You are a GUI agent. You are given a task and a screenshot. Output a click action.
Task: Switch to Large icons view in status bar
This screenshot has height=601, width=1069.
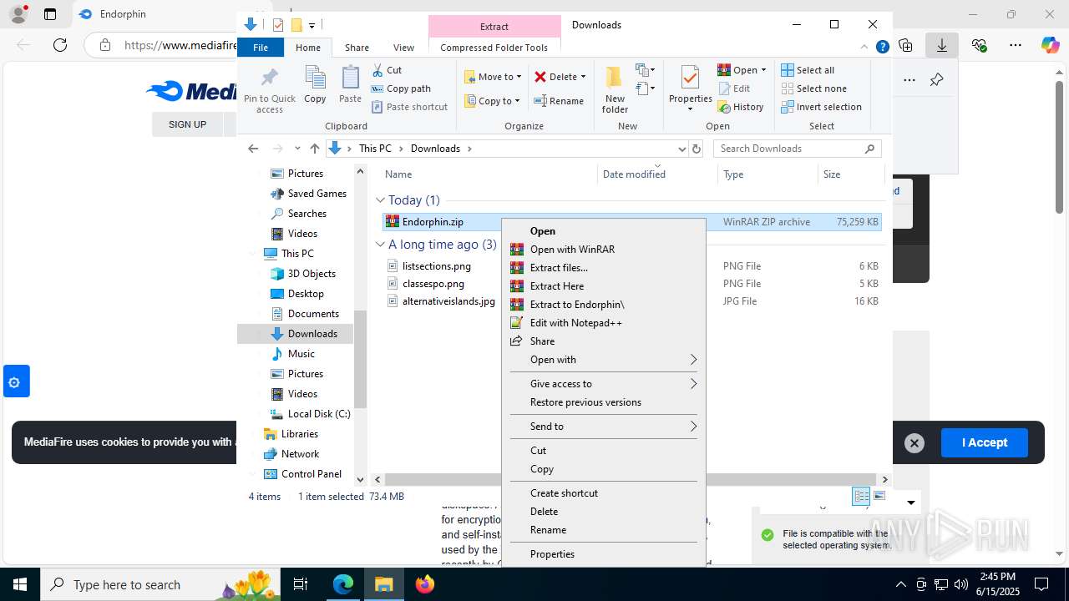click(x=879, y=496)
